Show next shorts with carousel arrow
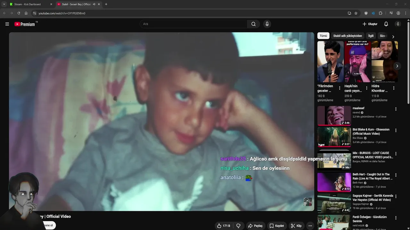This screenshot has width=410, height=230. [x=397, y=66]
